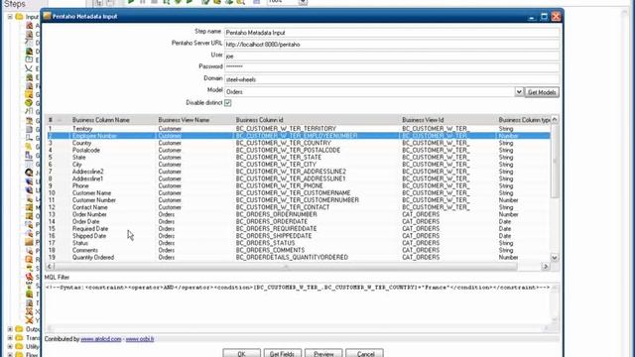Select the step icon beside letter M under Input
This screenshot has height=357, width=635.
click(x=29, y=207)
